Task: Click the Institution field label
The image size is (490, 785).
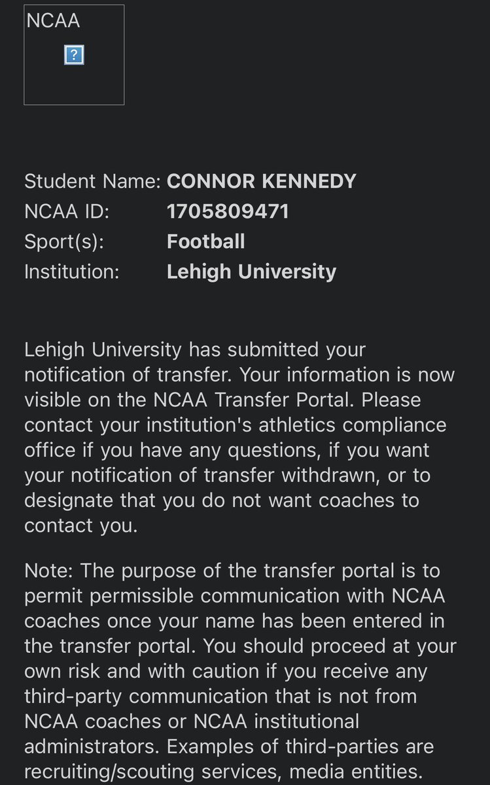Action: [x=72, y=271]
